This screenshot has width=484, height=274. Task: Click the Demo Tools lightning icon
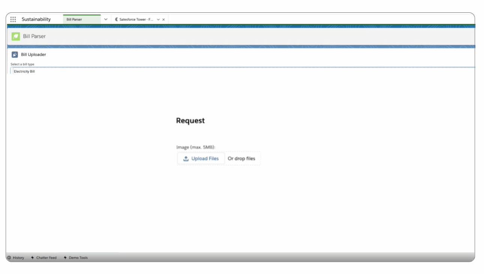65,257
